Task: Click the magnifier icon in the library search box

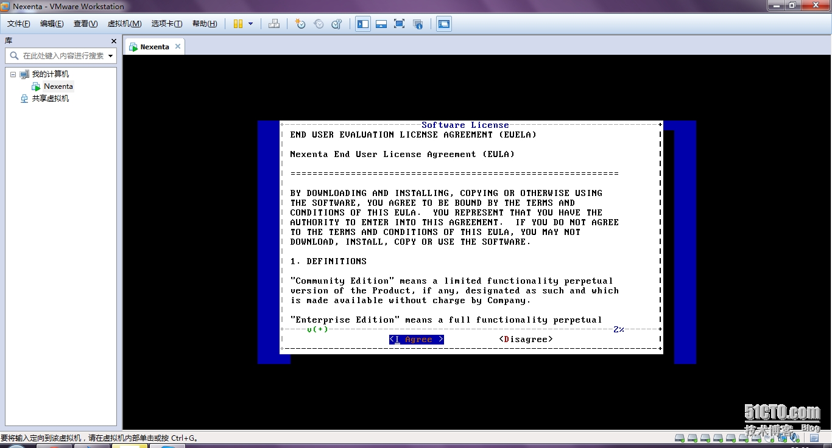Action: (x=14, y=55)
